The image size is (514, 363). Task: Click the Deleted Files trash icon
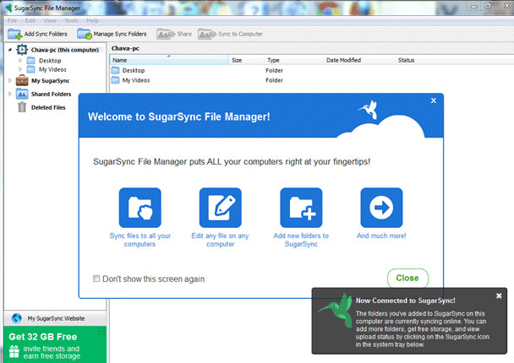(22, 107)
